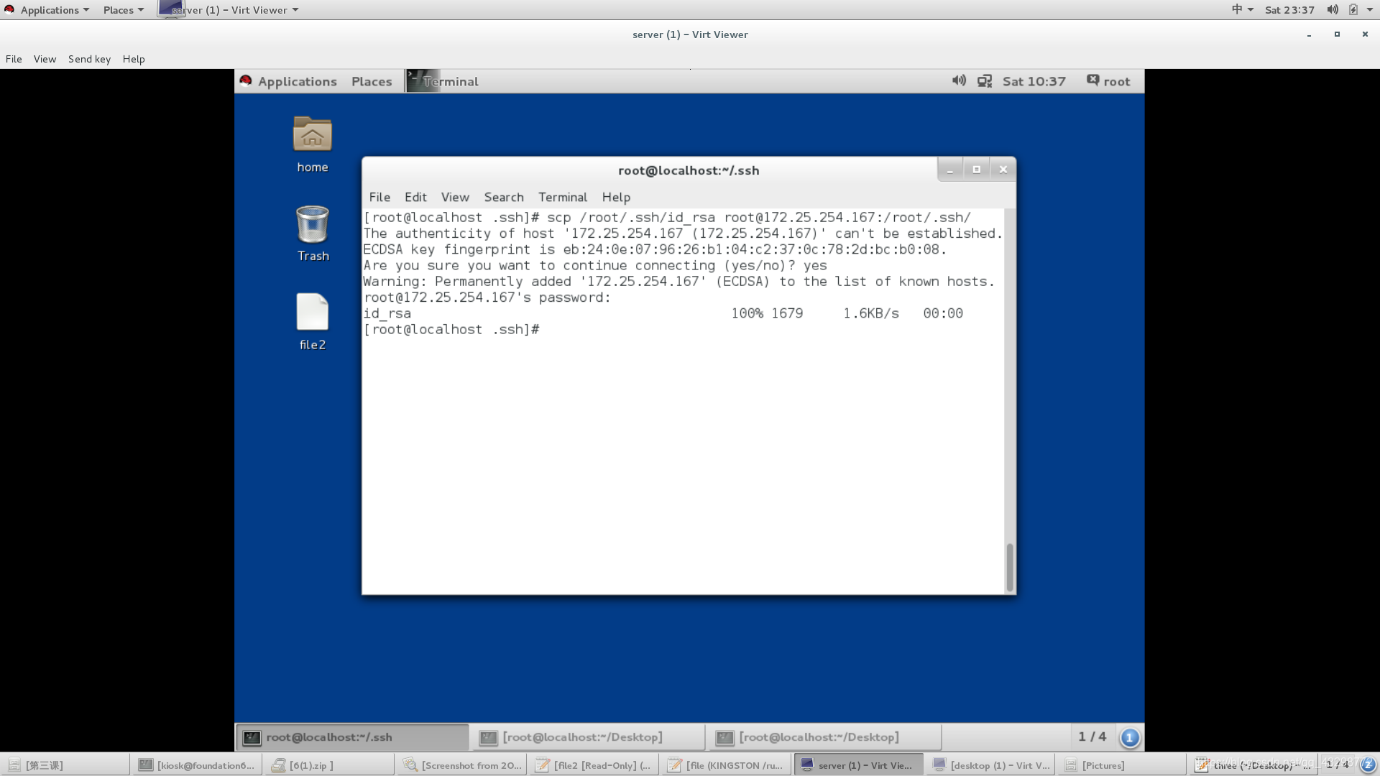
Task: Click the root user menu label
Action: (1117, 81)
